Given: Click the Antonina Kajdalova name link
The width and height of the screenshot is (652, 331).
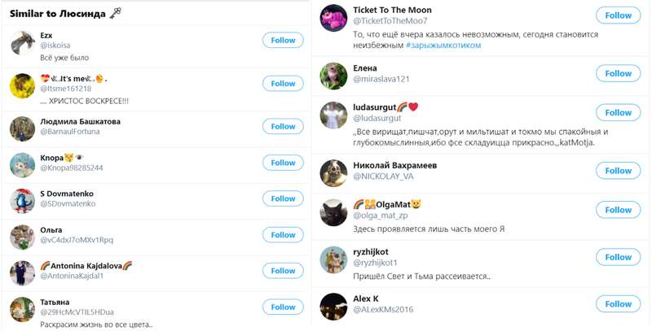Looking at the screenshot, I should [x=86, y=266].
